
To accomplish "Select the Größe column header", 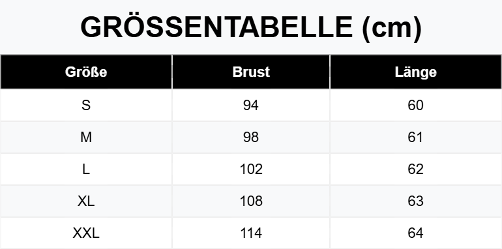I will pos(86,72).
